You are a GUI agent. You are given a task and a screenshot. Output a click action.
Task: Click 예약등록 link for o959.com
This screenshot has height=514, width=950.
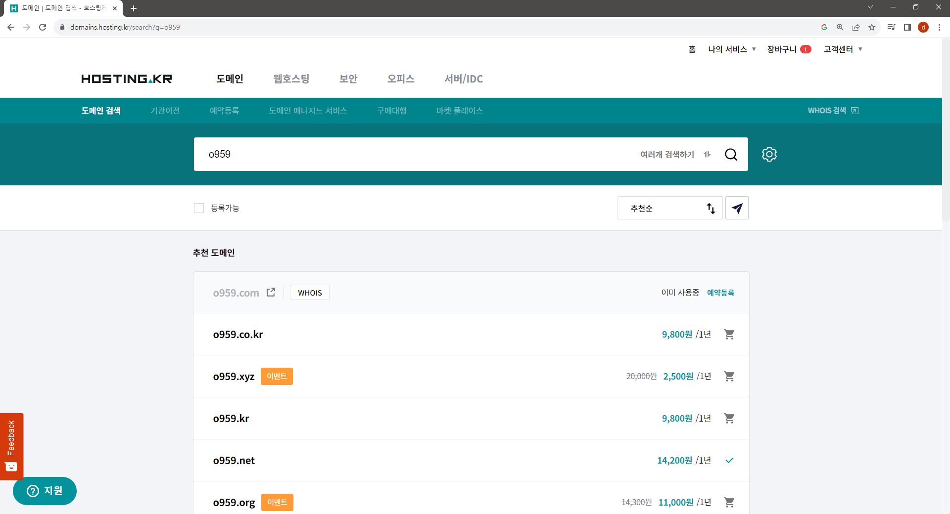tap(721, 293)
